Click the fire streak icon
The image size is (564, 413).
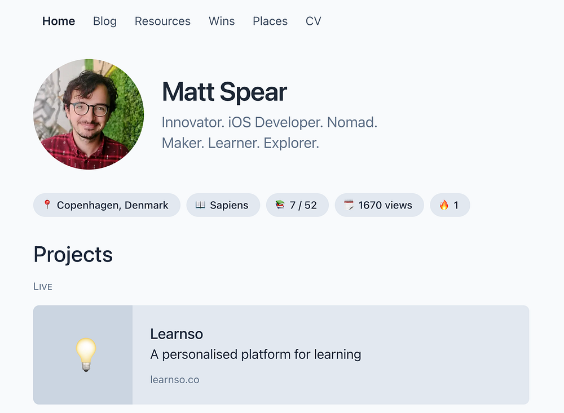click(x=444, y=205)
